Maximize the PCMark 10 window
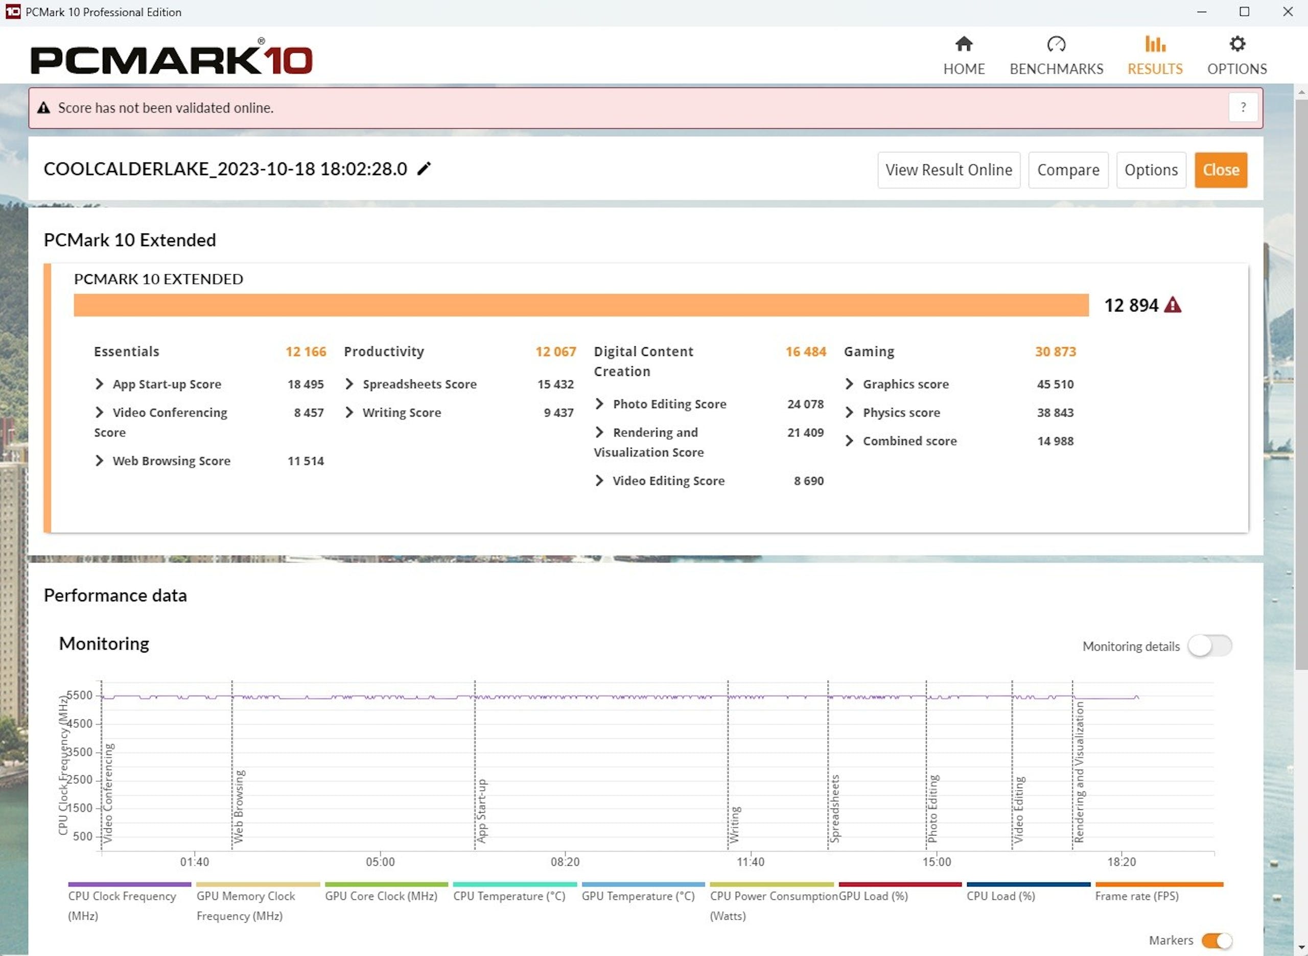The height and width of the screenshot is (956, 1308). [x=1244, y=12]
